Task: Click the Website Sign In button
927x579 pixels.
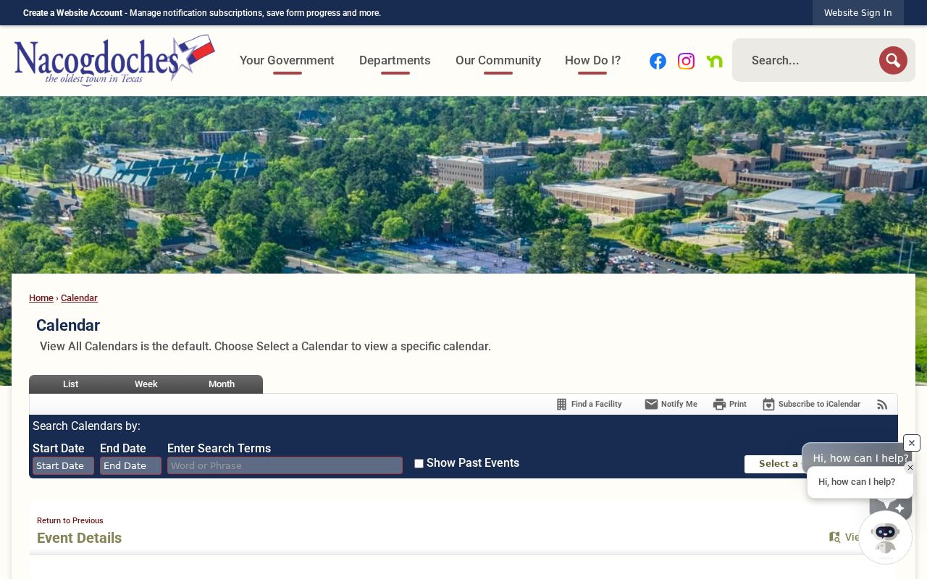Action: click(x=858, y=13)
